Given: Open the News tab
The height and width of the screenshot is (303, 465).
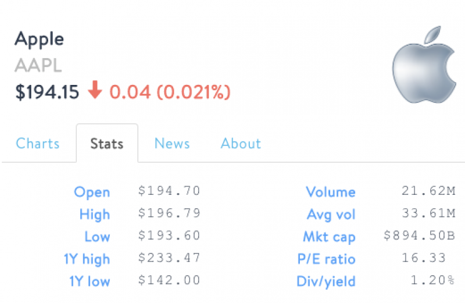Looking at the screenshot, I should click(x=172, y=144).
